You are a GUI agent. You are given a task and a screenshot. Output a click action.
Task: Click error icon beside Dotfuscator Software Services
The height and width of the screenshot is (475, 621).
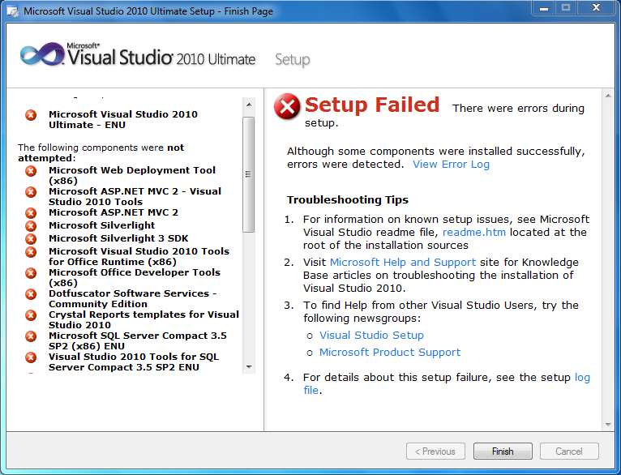[31, 294]
